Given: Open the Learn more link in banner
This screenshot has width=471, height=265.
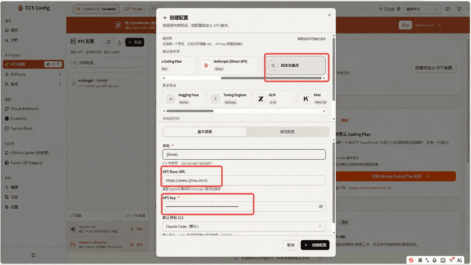Looking at the screenshot, I should [424, 25].
